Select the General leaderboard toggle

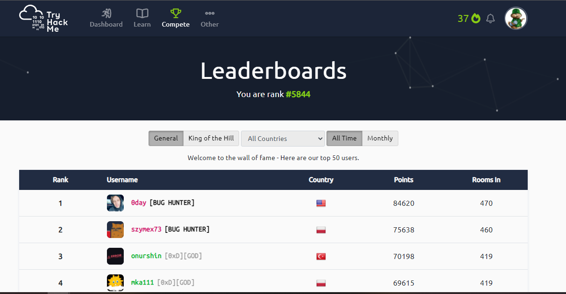pyautogui.click(x=166, y=138)
